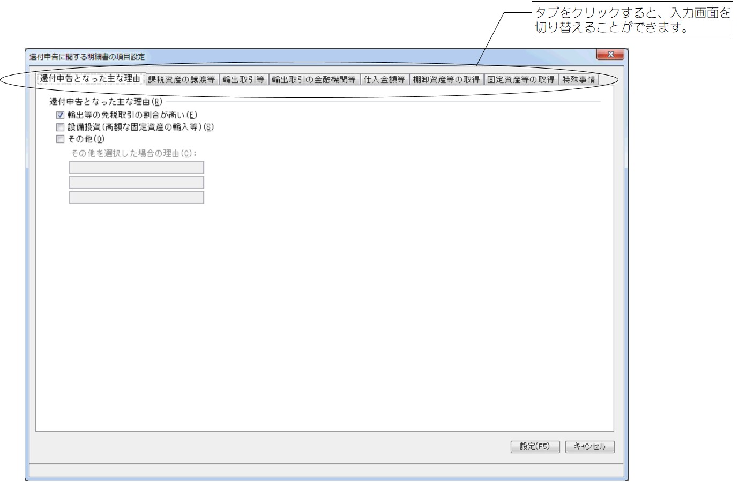Go to the 輸出取引の金融機関等 tab
739x482 pixels.
coord(313,79)
